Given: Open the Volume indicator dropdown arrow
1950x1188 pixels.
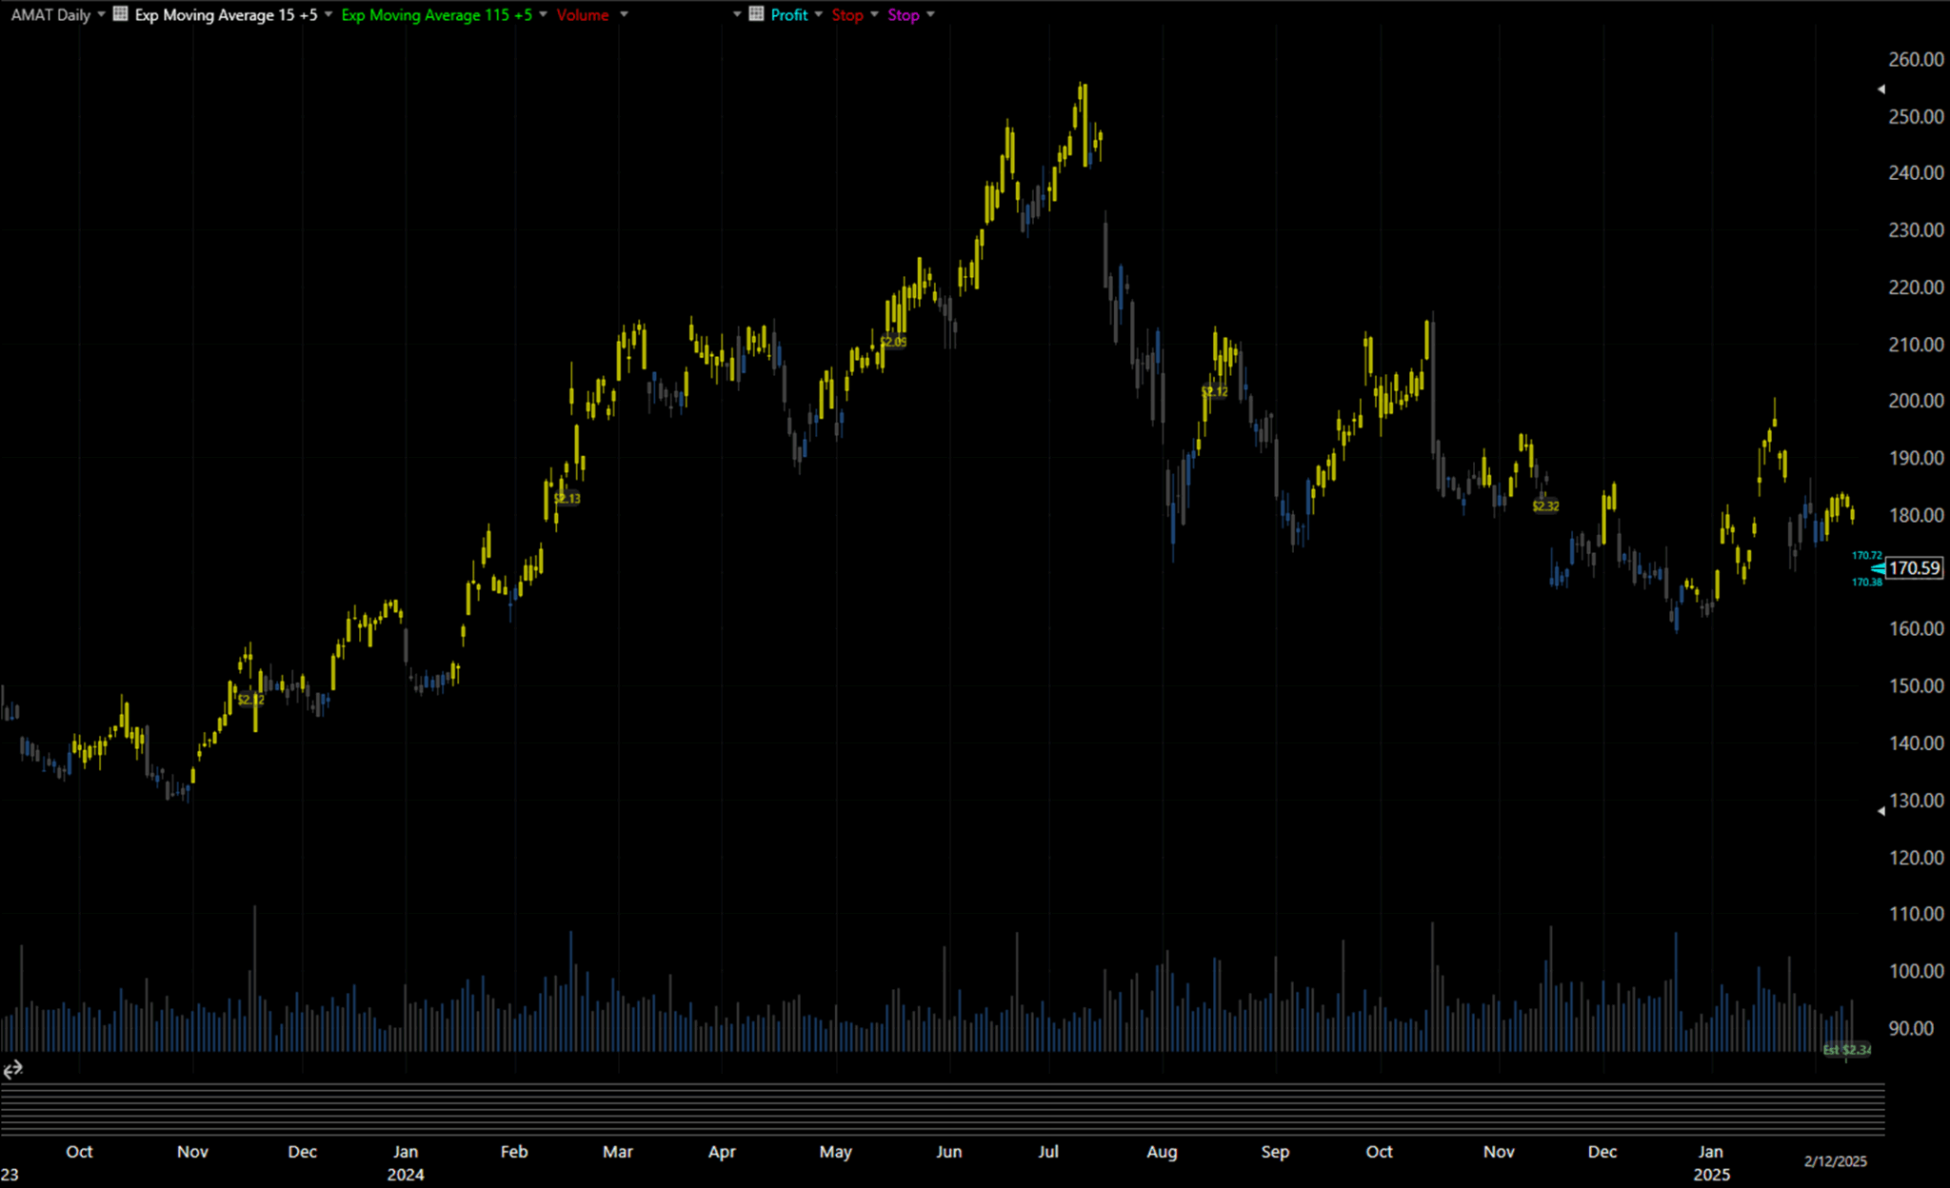Looking at the screenshot, I should click(x=624, y=14).
